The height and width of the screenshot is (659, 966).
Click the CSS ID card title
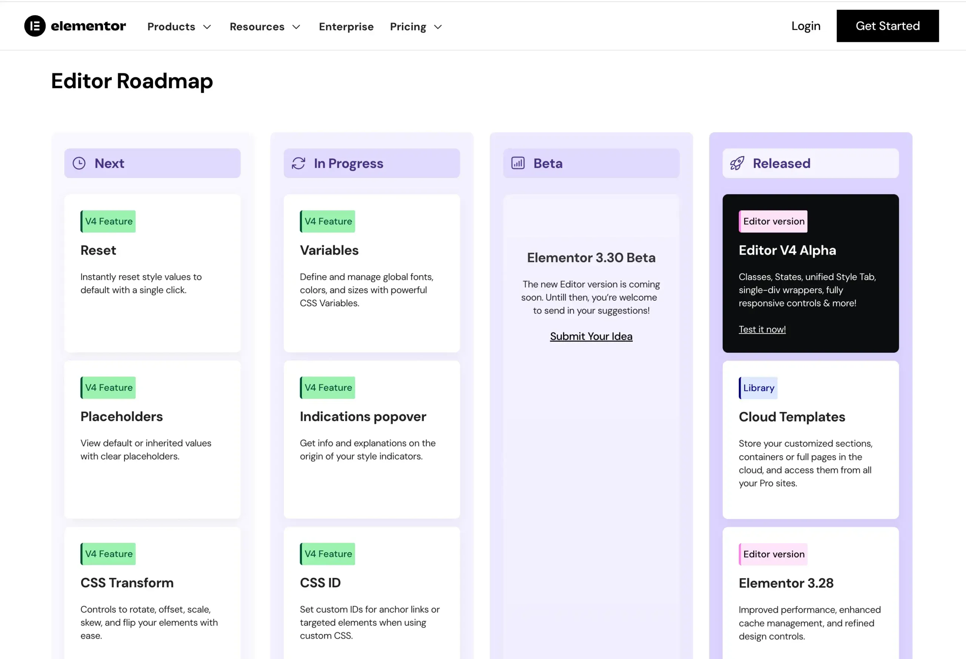pos(320,582)
